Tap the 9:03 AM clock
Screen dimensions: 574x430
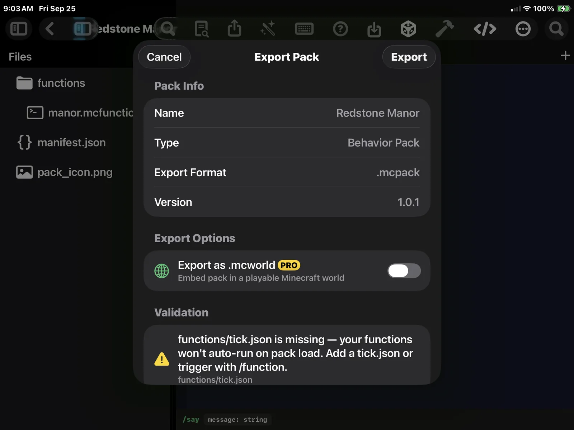click(18, 9)
